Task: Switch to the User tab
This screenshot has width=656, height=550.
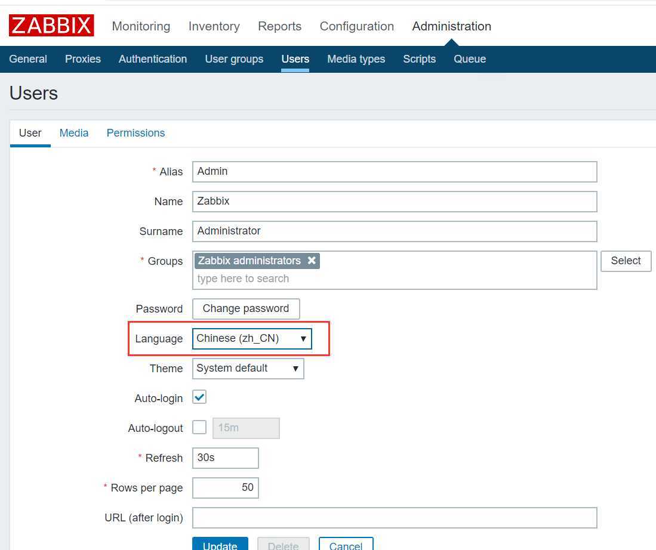Action: (x=30, y=133)
